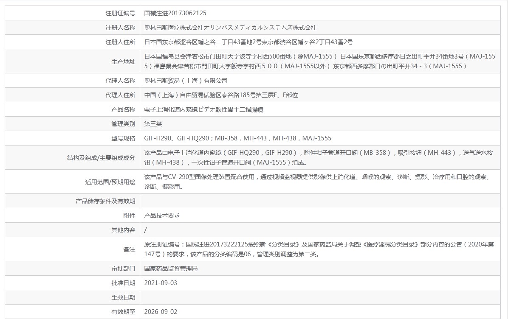
Task: Click the 生效日期 label
Action: [x=123, y=297]
